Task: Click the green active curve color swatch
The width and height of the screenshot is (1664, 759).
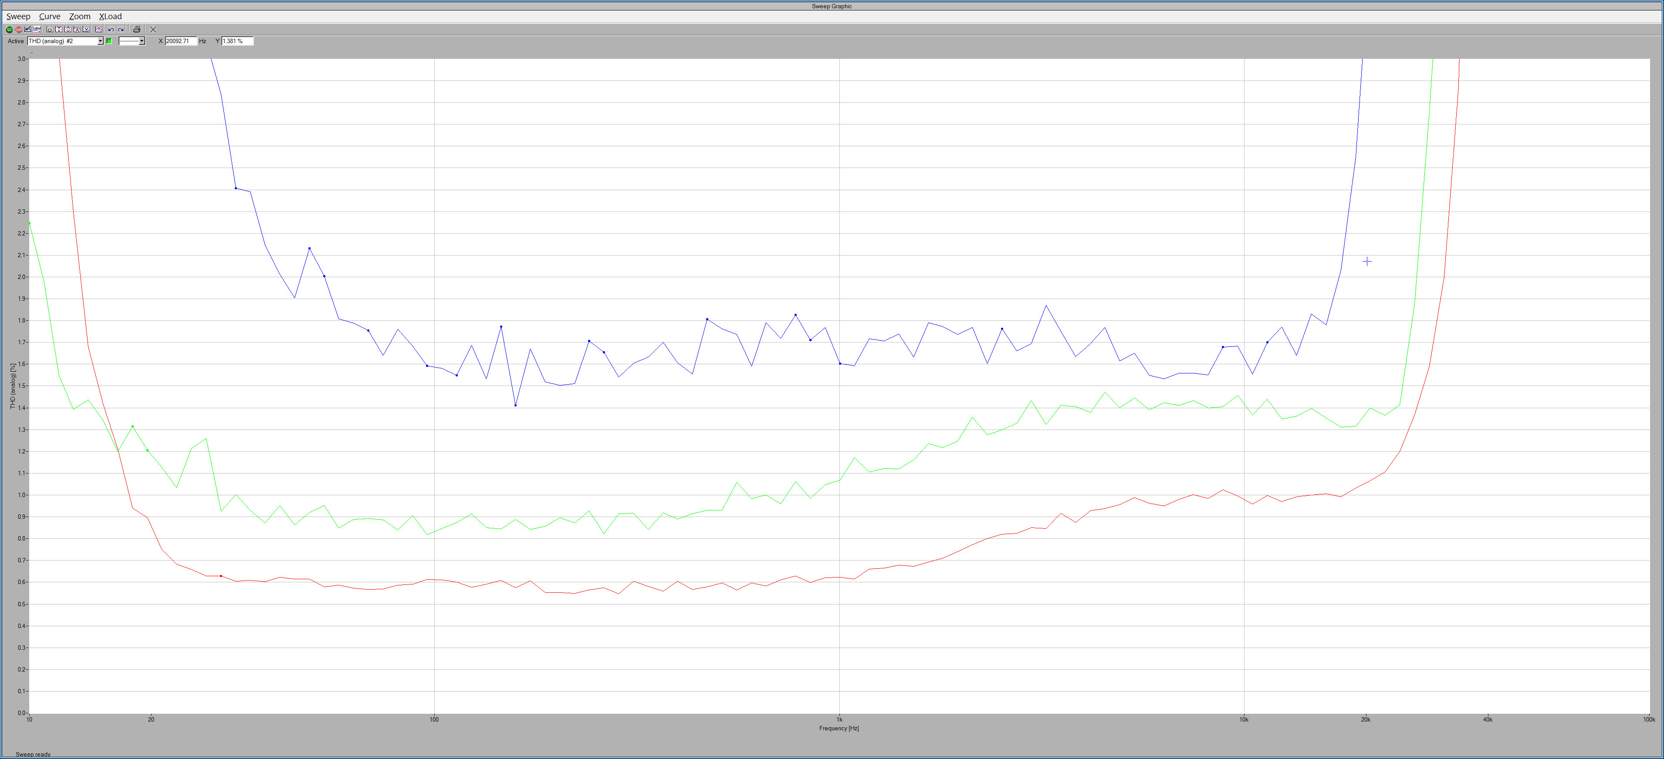Action: pos(109,41)
